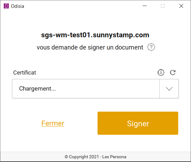The width and height of the screenshot is (191, 162).
Task: Click 'vous demande de signer un document' text
Action: pyautogui.click(x=90, y=47)
